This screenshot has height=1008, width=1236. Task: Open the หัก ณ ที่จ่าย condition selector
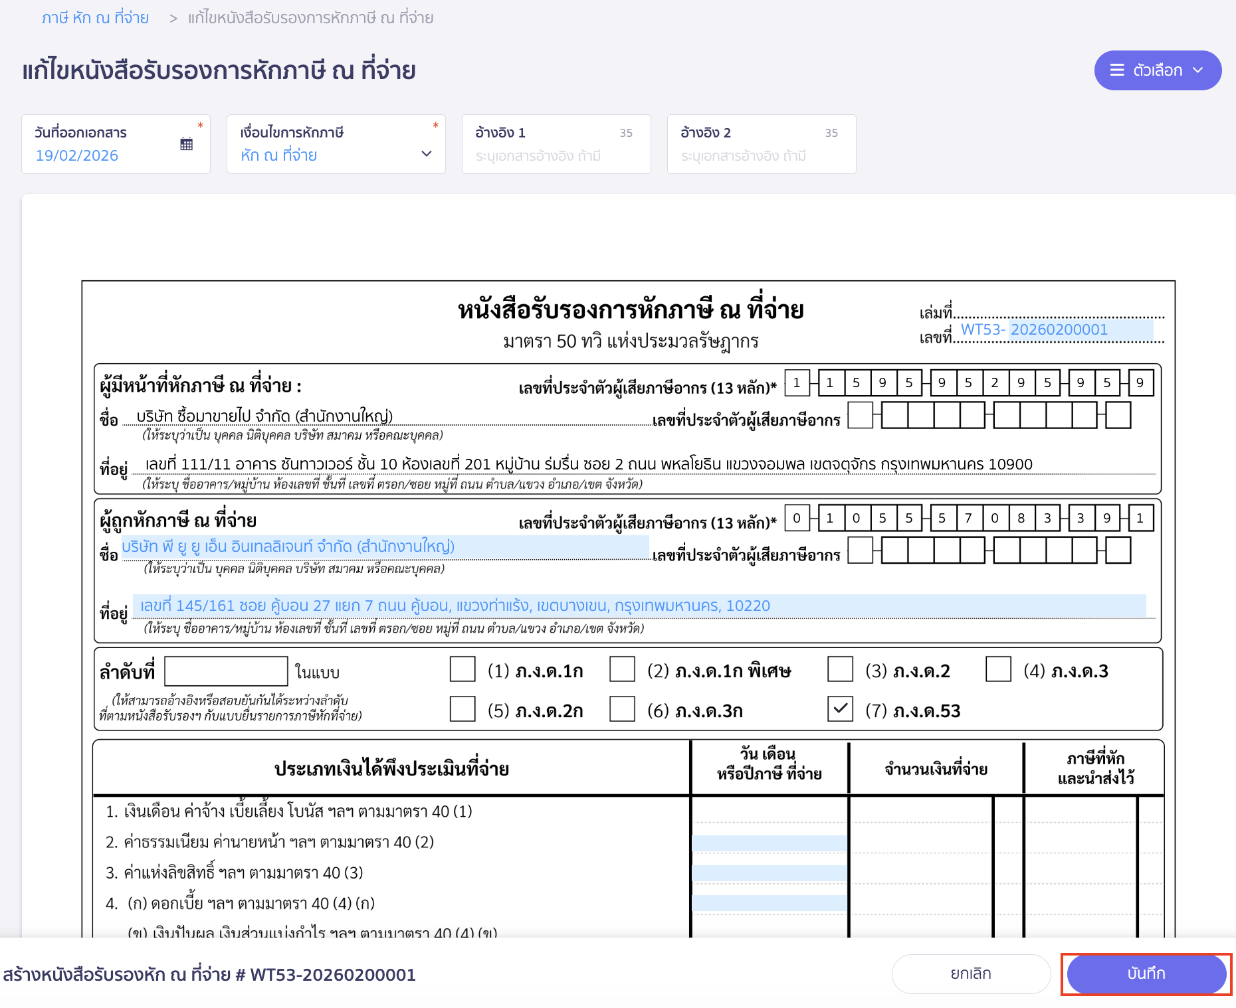pos(336,155)
